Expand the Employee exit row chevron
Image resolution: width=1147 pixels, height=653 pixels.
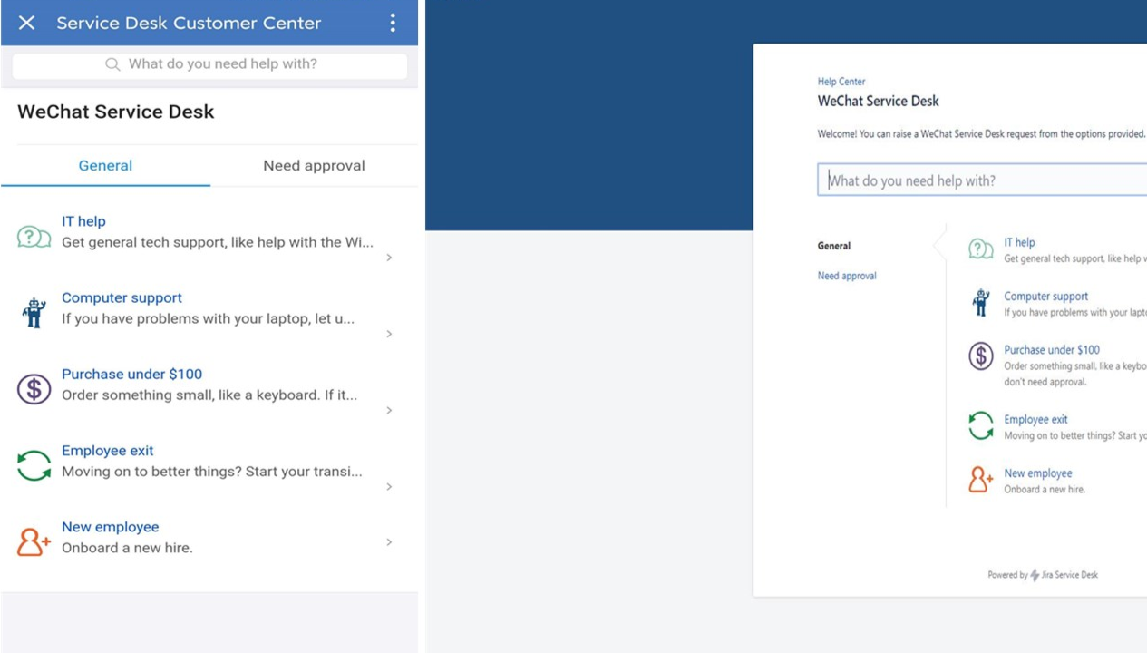390,487
